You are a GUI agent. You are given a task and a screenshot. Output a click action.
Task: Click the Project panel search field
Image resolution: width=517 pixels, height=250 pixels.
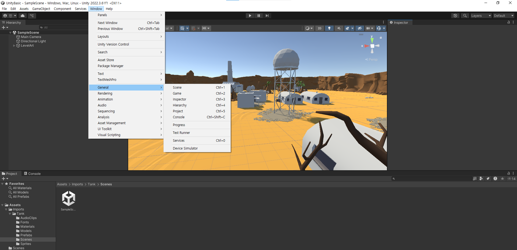pyautogui.click(x=432, y=179)
